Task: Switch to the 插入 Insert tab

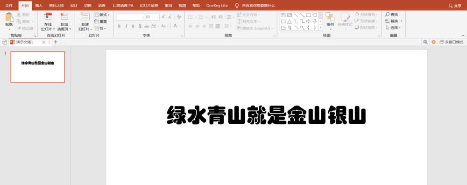Action: [x=39, y=5]
